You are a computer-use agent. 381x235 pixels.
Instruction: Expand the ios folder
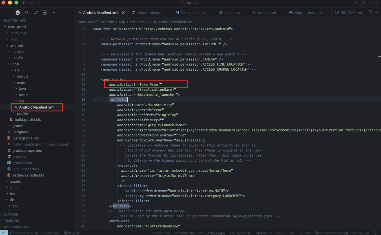[37, 194]
